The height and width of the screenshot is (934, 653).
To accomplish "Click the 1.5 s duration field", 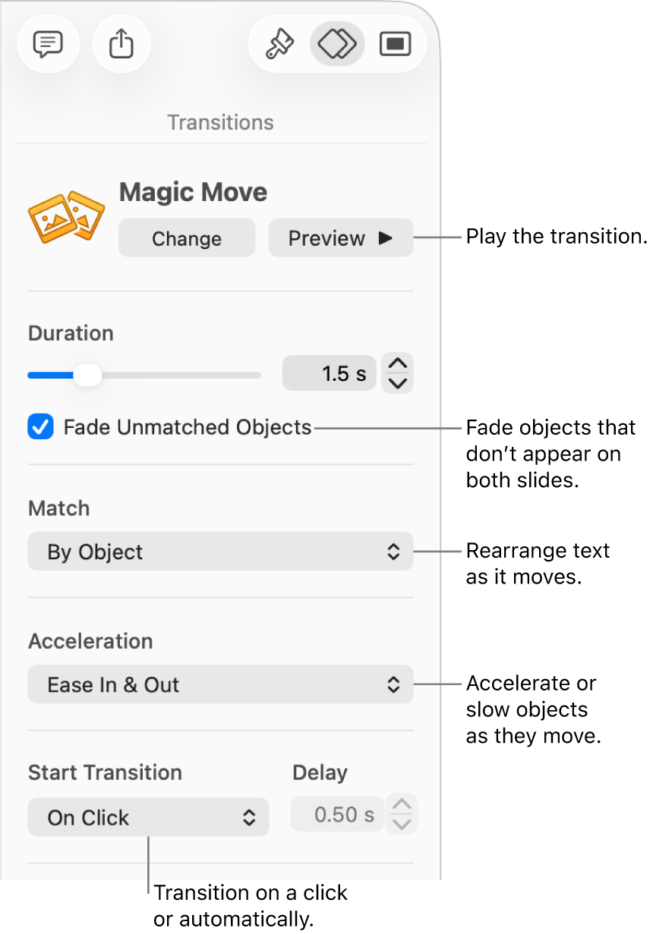I will [x=330, y=373].
